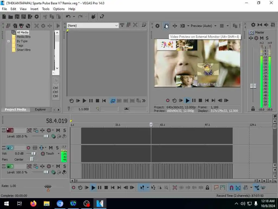Click the Save project icon
This screenshot has width=278, height=209.
click(17, 17)
